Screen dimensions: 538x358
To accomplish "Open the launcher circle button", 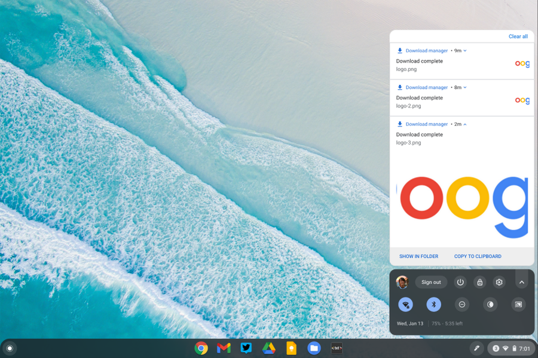I will pos(10,348).
